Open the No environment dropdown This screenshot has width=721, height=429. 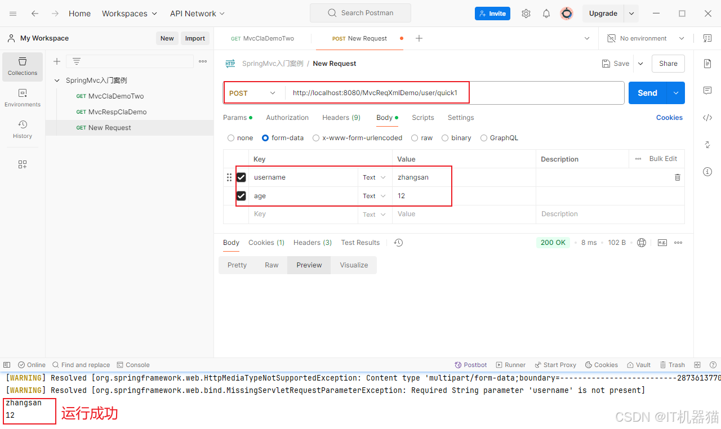pyautogui.click(x=646, y=38)
